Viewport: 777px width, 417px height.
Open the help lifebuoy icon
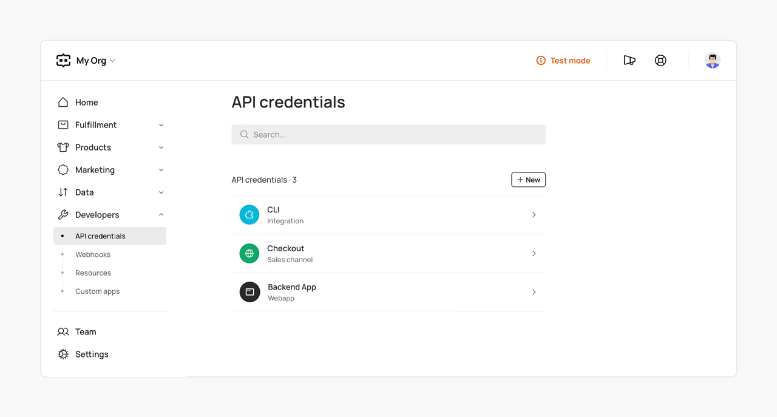(660, 60)
